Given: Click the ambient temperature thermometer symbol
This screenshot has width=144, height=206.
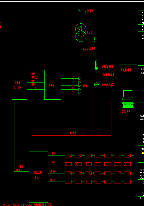Looking at the screenshot, I should click(96, 65).
